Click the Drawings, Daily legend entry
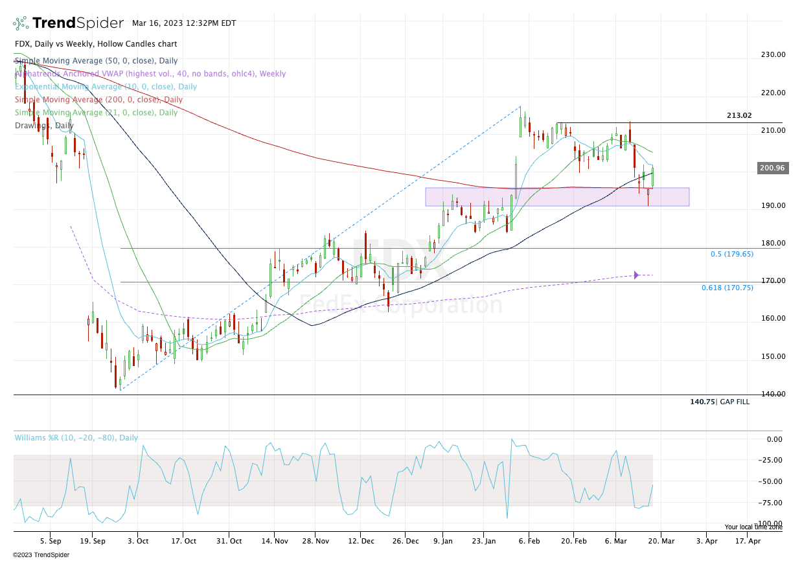 point(44,126)
